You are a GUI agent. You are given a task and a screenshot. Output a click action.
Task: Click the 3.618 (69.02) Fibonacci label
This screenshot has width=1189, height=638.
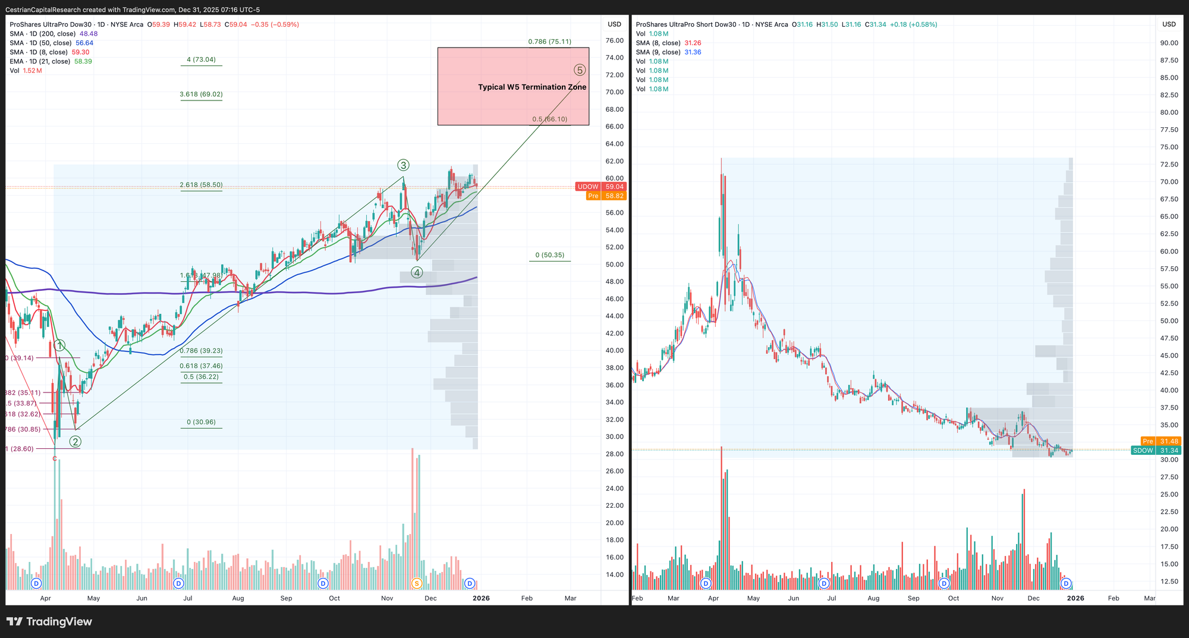click(201, 94)
